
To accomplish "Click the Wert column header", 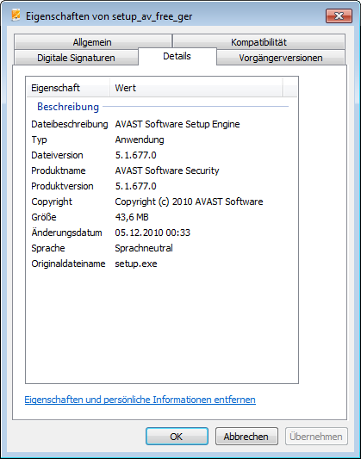I will pos(196,88).
